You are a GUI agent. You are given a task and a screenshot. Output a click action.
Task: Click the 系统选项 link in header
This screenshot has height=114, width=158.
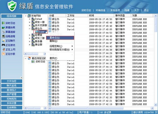coord(115,10)
